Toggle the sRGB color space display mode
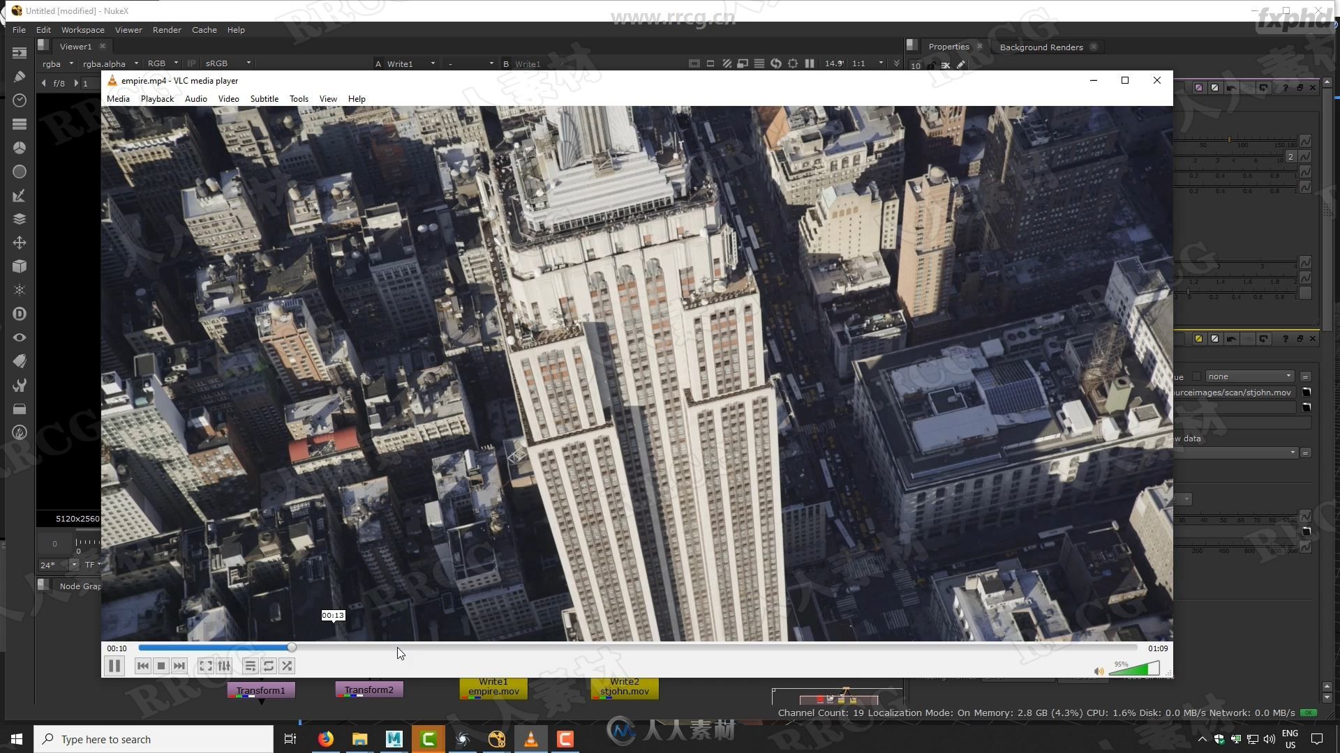This screenshot has height=753, width=1340. 226,63
